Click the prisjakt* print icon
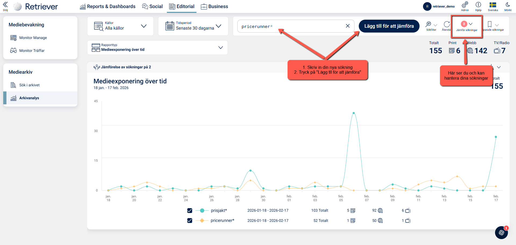 click(353, 211)
